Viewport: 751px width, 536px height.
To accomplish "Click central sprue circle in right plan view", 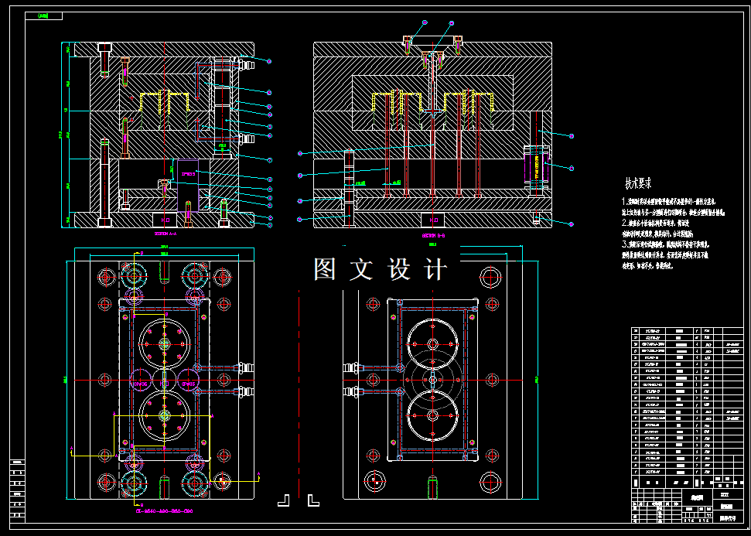I will pos(432,380).
